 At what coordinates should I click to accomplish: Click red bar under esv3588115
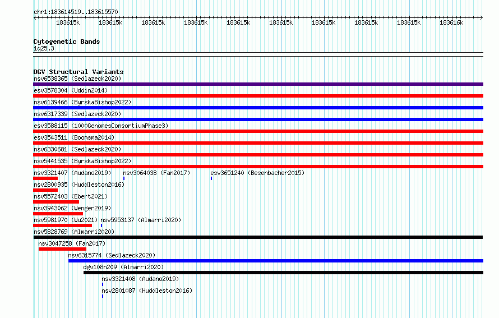pyautogui.click(x=258, y=131)
